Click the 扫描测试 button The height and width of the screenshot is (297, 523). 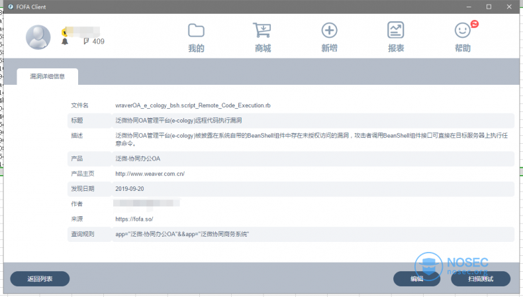click(481, 279)
